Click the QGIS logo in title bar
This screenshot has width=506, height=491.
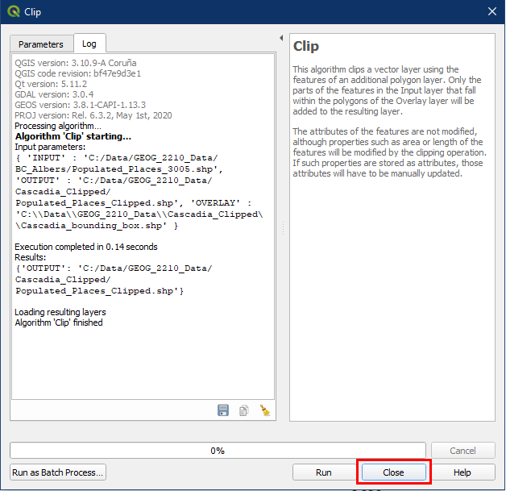point(14,12)
